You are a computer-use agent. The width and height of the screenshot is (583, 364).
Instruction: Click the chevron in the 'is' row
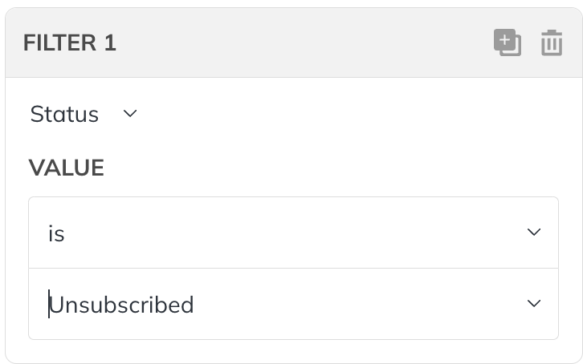tap(534, 233)
